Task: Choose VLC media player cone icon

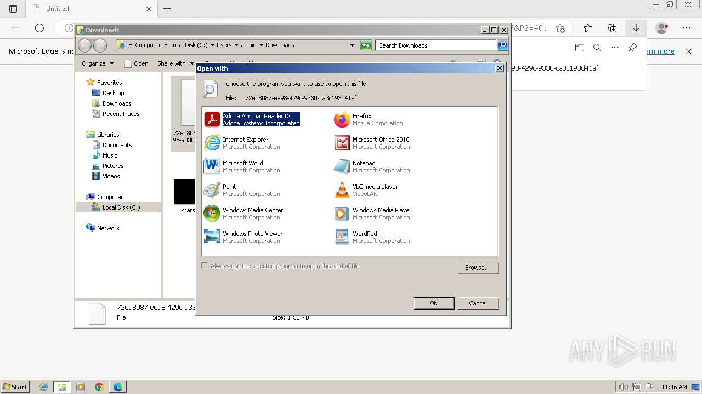Action: coord(342,190)
